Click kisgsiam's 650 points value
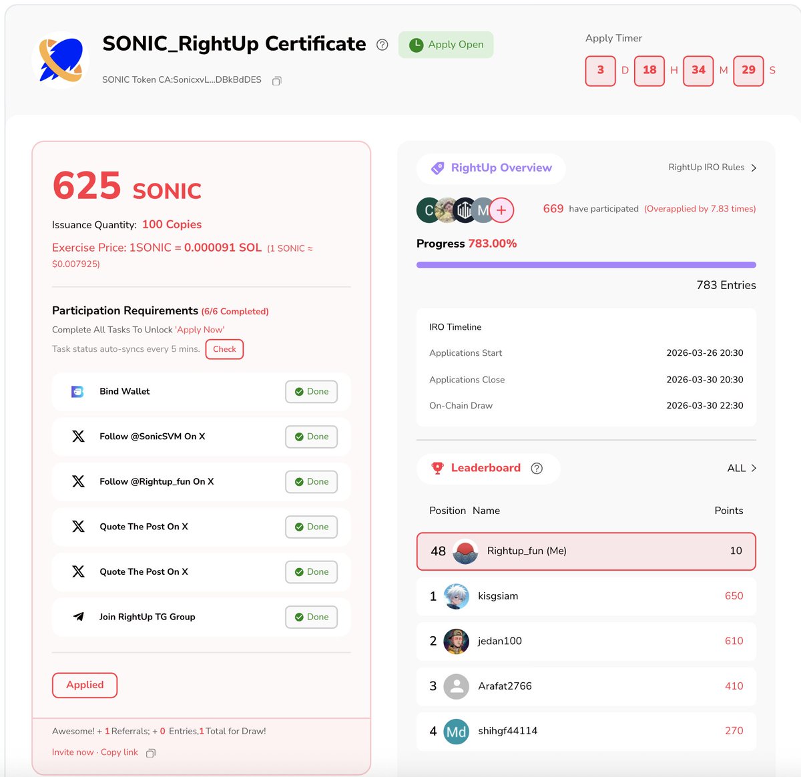This screenshot has width=801, height=777. pos(734,596)
